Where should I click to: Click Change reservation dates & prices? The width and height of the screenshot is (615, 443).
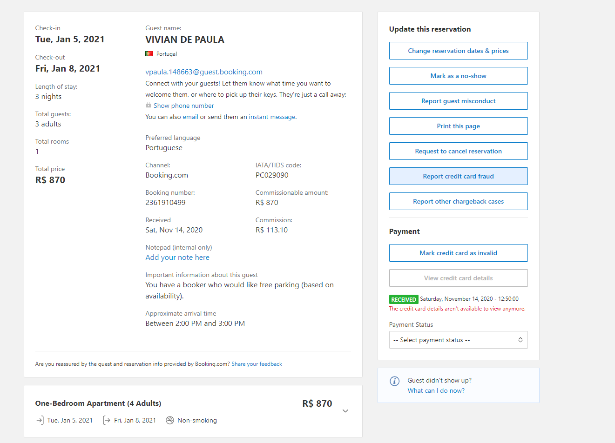458,51
